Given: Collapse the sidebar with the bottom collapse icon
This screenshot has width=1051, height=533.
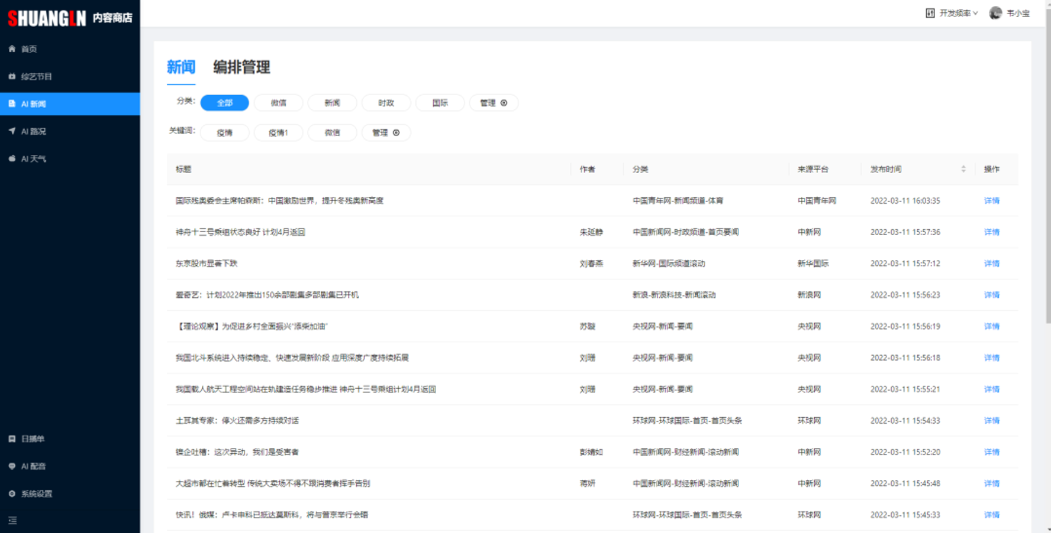Looking at the screenshot, I should tap(13, 521).
